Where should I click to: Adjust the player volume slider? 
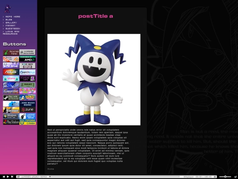coord(225,177)
